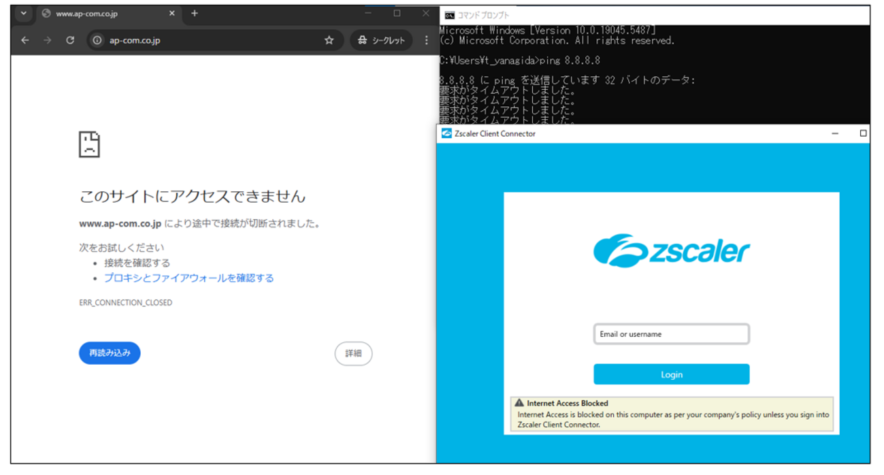Click the Email or username field
This screenshot has height=475, width=884.
click(672, 334)
